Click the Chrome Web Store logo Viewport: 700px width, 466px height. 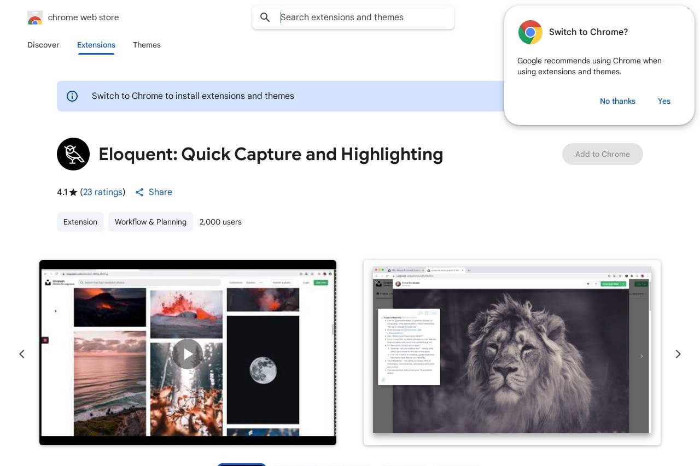pos(34,17)
